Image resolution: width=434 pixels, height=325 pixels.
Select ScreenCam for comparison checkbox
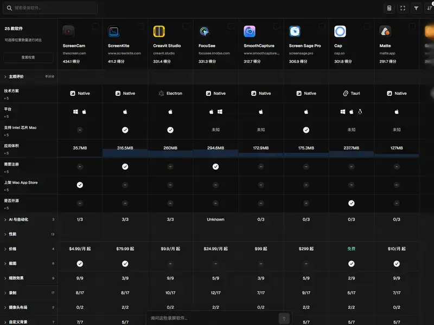pyautogui.click(x=95, y=26)
